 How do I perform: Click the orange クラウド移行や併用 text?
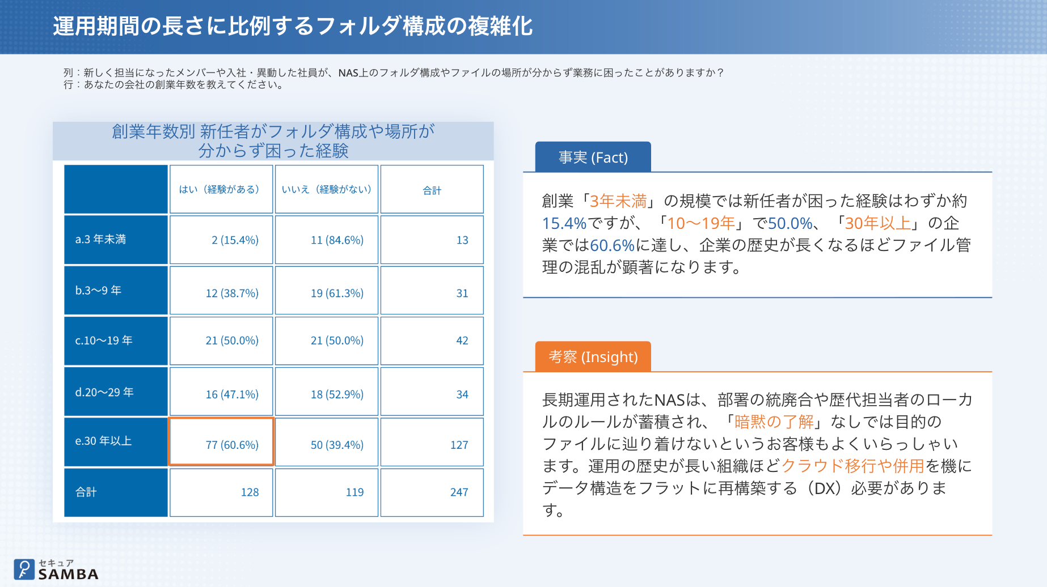coord(853,466)
